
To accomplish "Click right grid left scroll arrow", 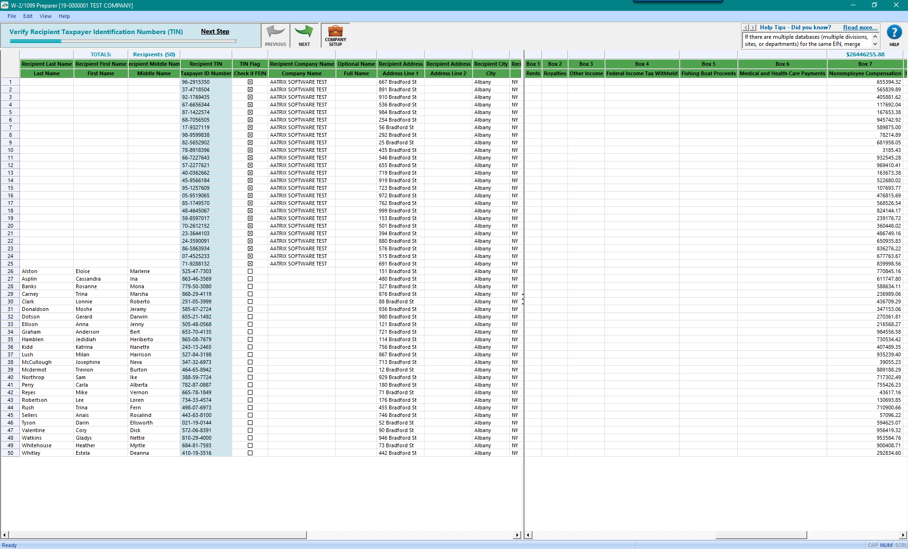I will click(x=529, y=535).
